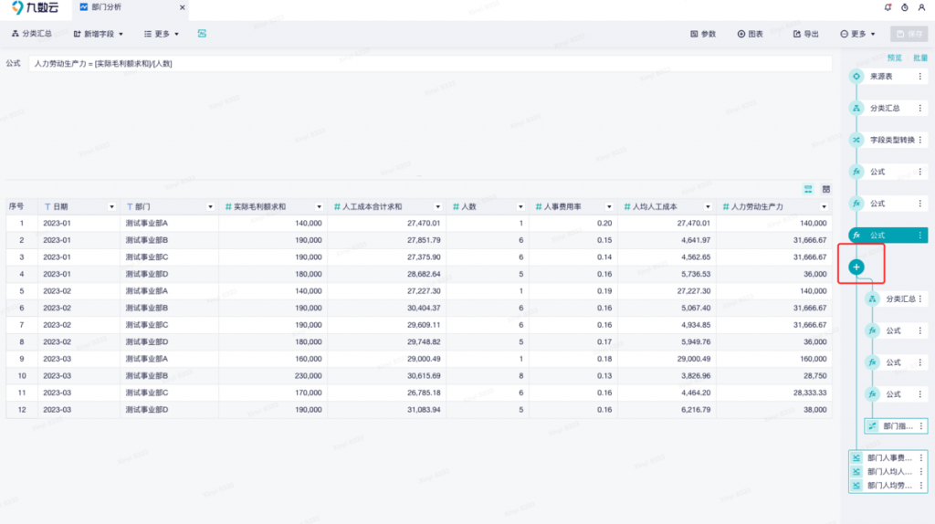Click the formula input field
935x524 pixels.
coord(430,64)
